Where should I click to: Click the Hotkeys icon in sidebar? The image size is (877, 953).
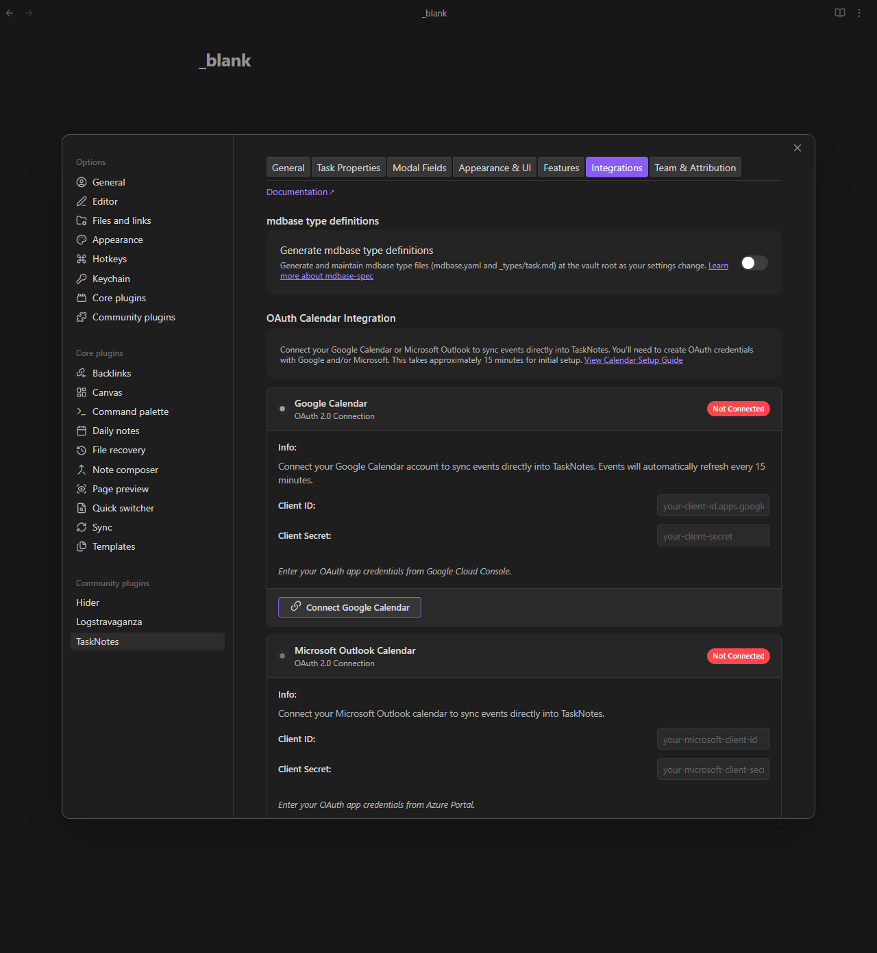click(82, 259)
